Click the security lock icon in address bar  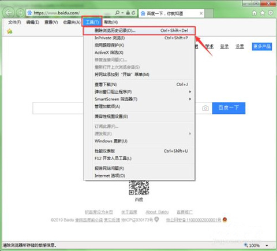point(128,13)
